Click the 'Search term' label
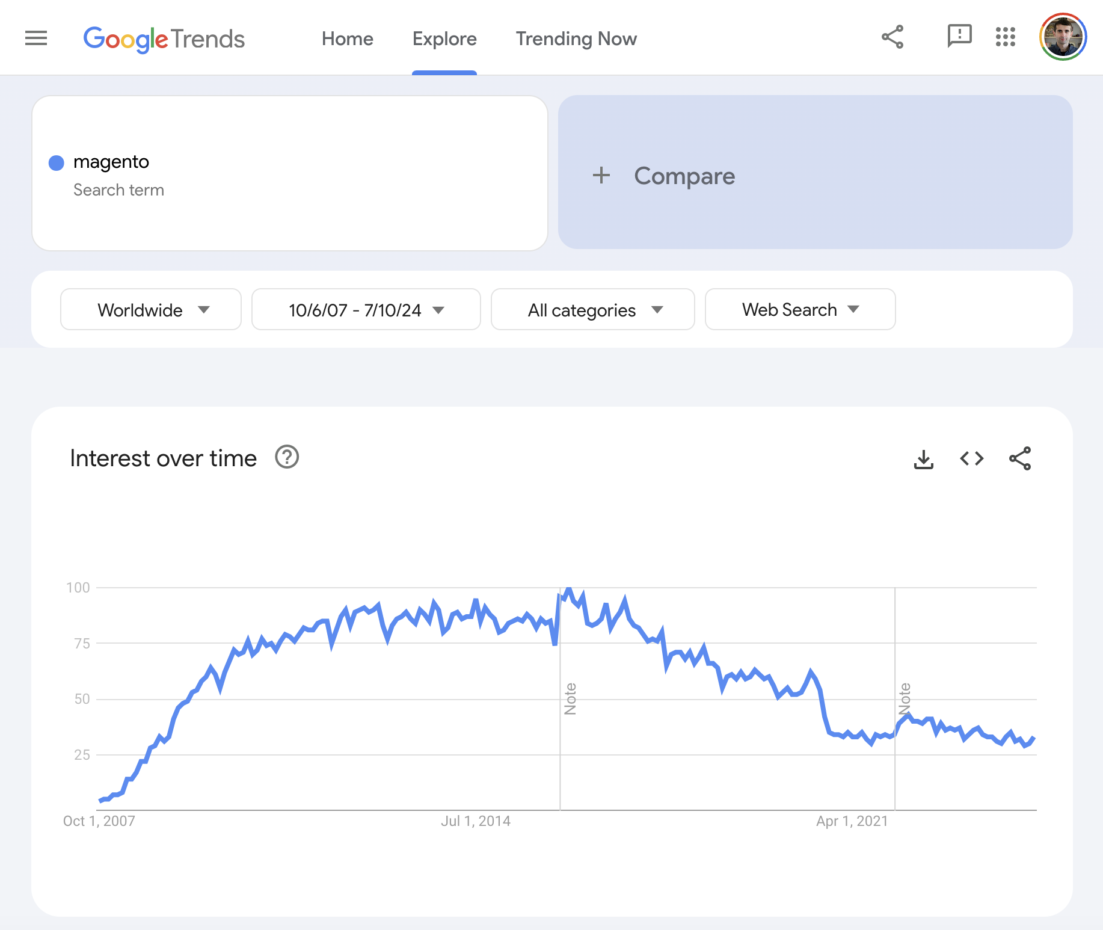 point(118,190)
